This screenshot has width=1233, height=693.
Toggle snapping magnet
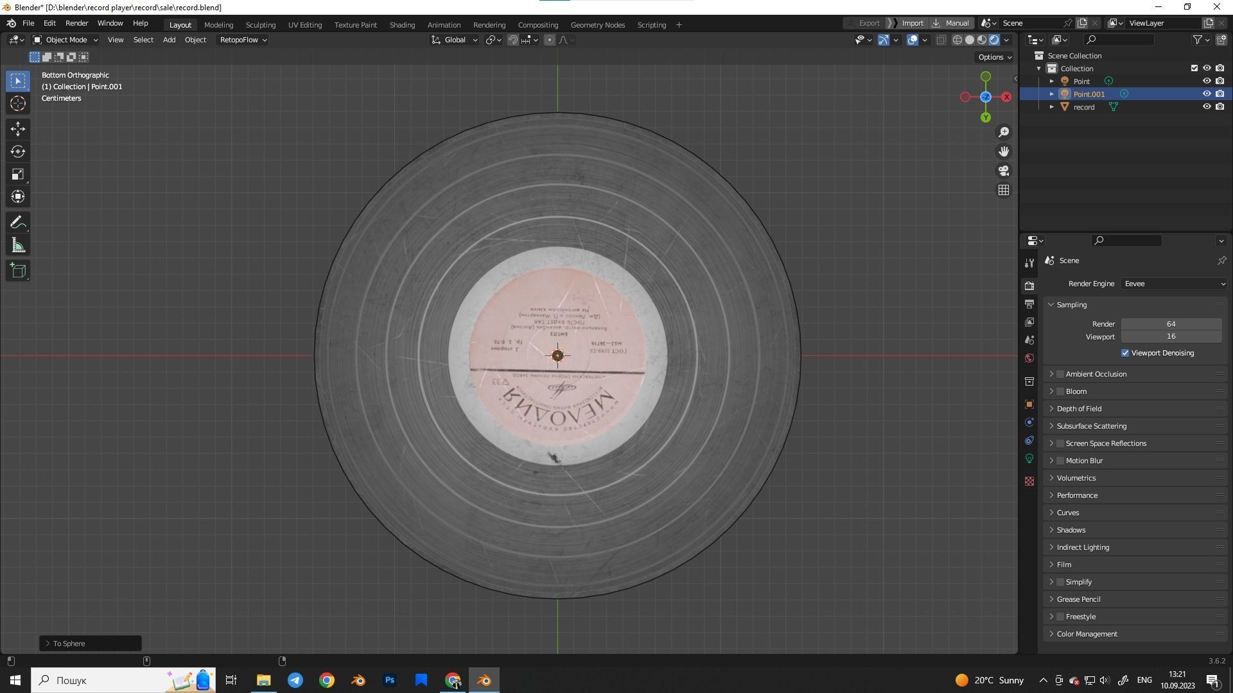tap(513, 40)
